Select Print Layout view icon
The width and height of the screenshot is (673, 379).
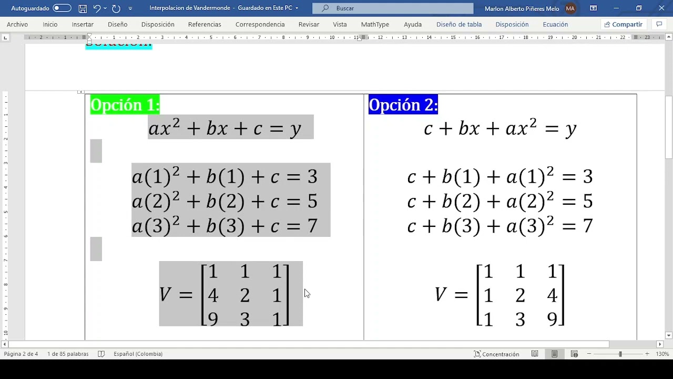(x=555, y=354)
